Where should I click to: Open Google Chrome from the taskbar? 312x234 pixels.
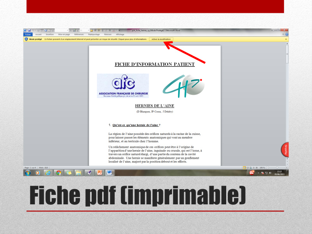pos(58,173)
